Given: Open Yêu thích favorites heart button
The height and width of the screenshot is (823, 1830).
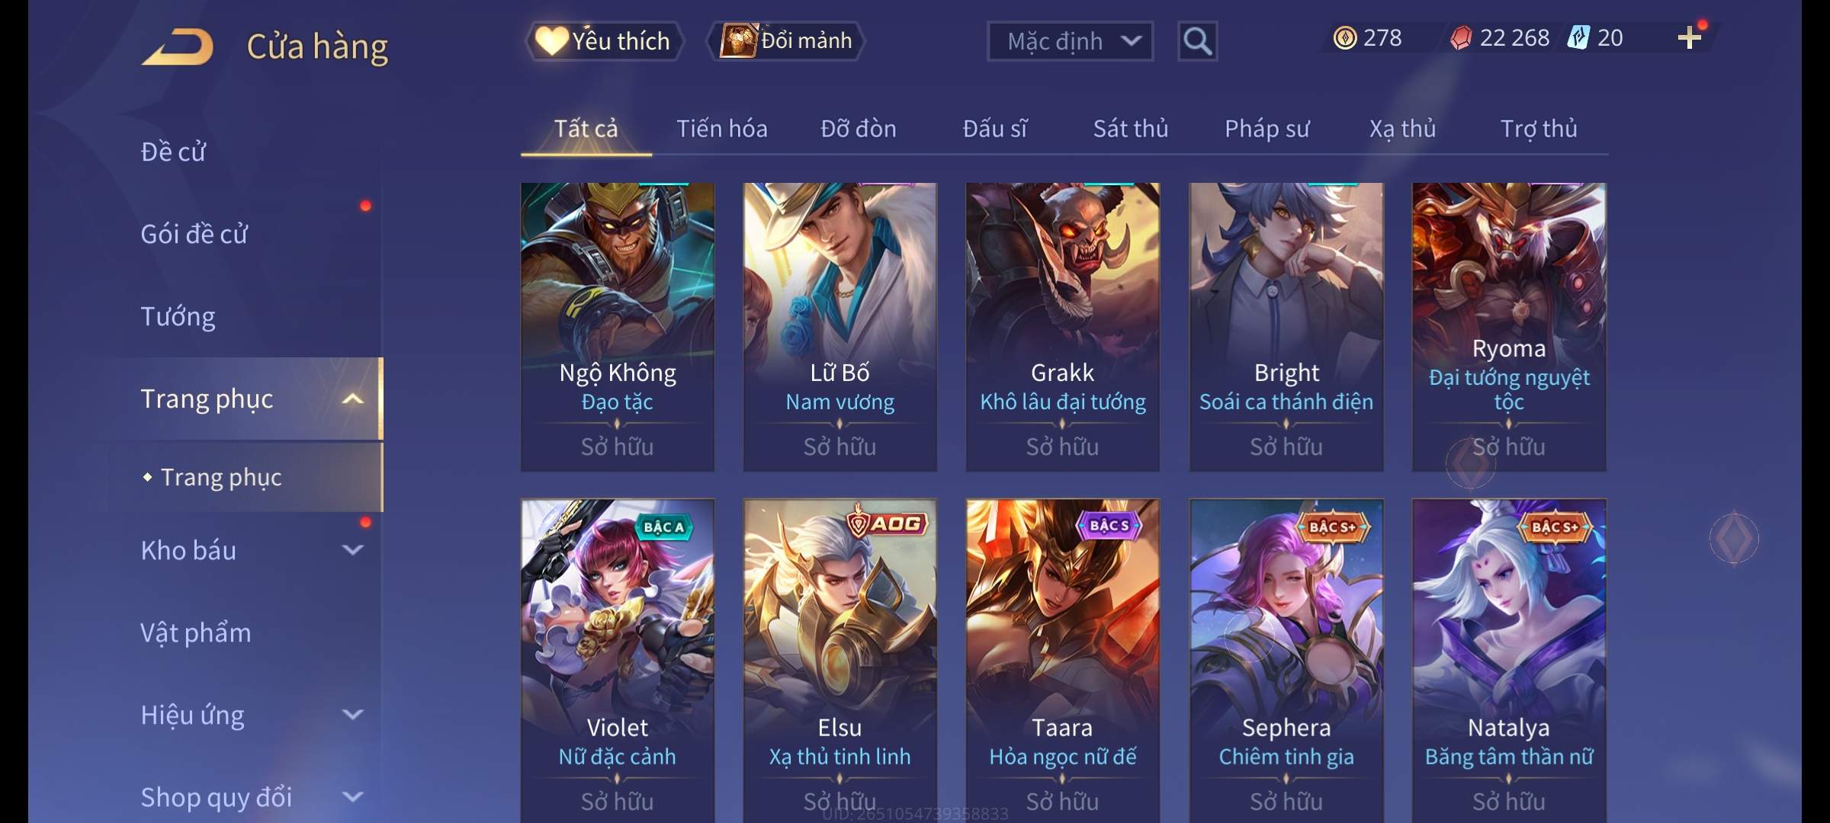Looking at the screenshot, I should [603, 41].
